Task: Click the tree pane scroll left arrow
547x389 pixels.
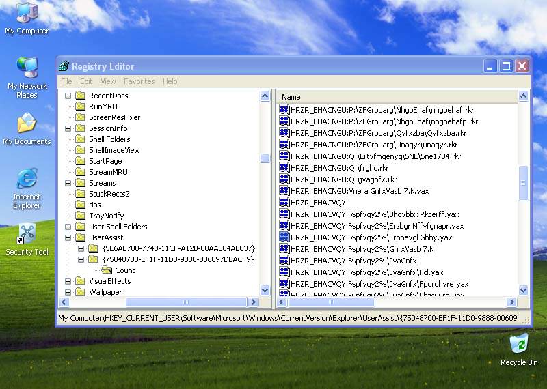Action: click(64, 302)
